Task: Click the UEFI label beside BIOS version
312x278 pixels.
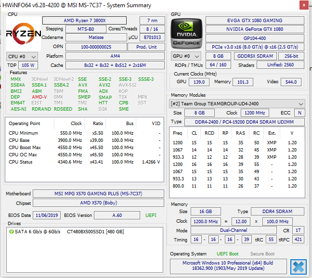Action: coord(151,215)
